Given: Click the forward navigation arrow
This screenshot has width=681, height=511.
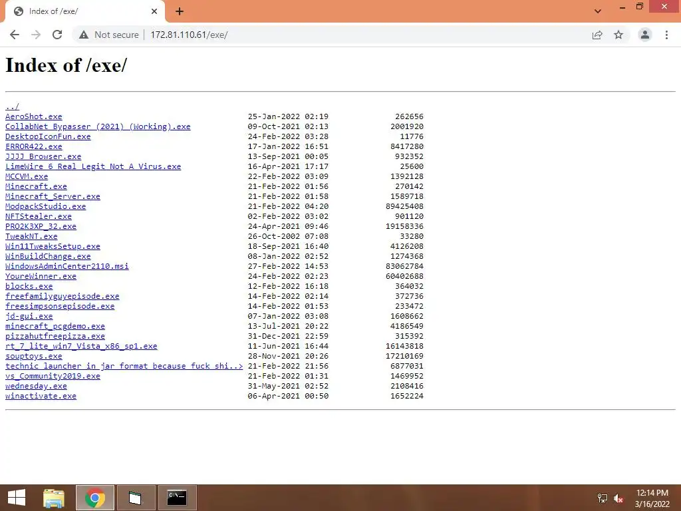Looking at the screenshot, I should [36, 35].
